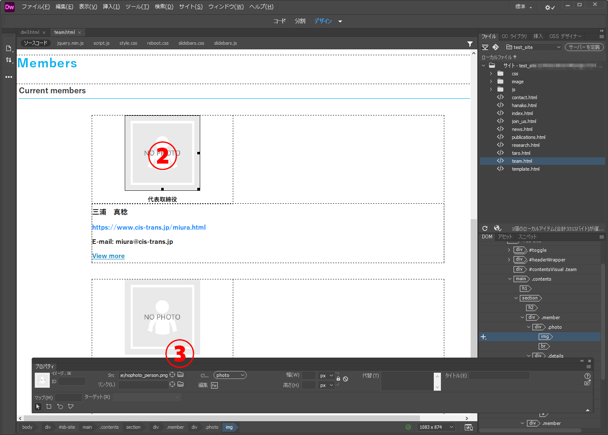Open the Class photo dropdown

pyautogui.click(x=230, y=375)
